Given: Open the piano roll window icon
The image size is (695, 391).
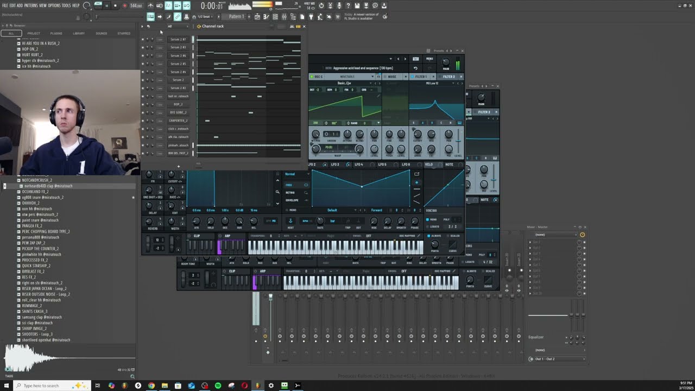Looking at the screenshot, I should [x=266, y=17].
